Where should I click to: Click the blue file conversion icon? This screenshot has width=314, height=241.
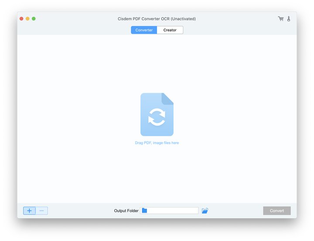click(x=157, y=115)
